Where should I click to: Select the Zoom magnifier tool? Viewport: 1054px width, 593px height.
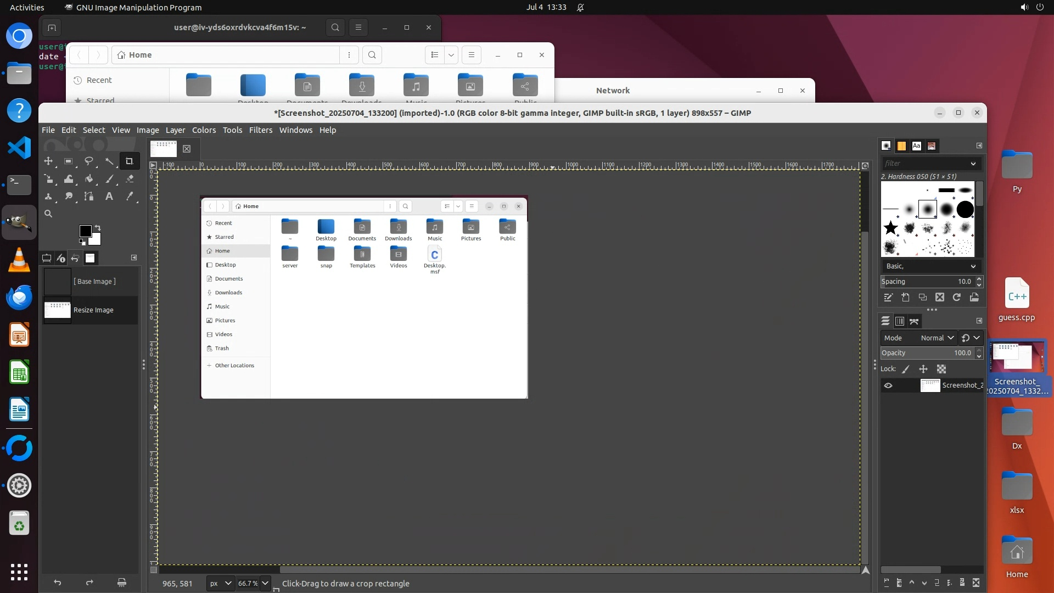[48, 214]
